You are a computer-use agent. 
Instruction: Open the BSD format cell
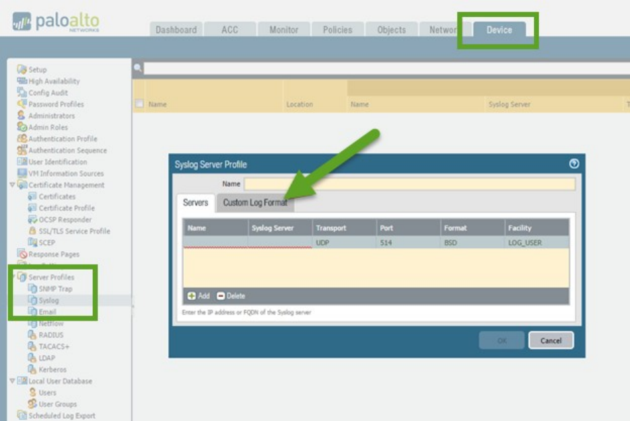473,242
